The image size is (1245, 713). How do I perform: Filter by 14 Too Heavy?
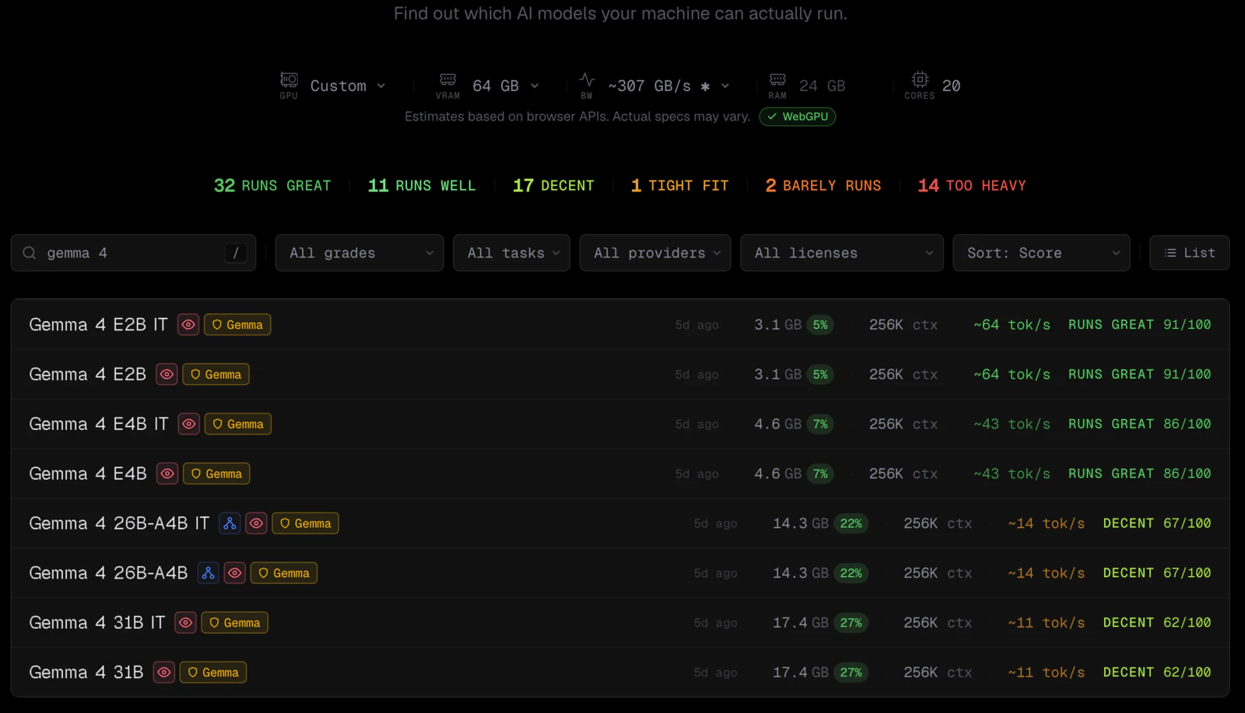[x=972, y=186]
